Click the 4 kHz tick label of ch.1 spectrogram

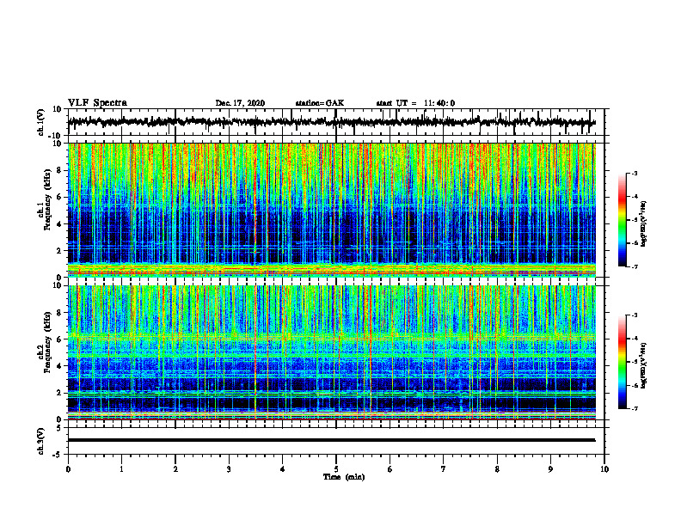pos(61,224)
